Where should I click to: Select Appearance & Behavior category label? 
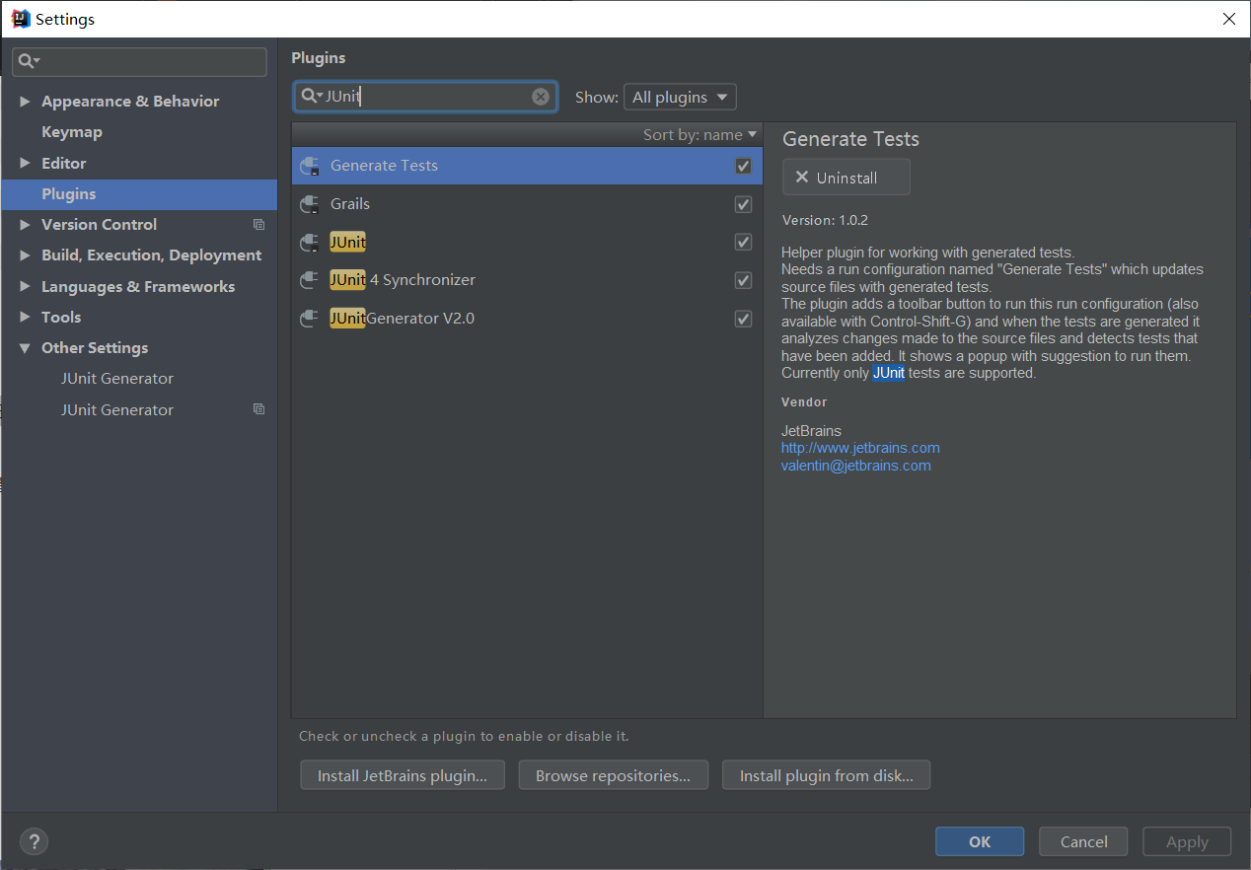tap(130, 102)
